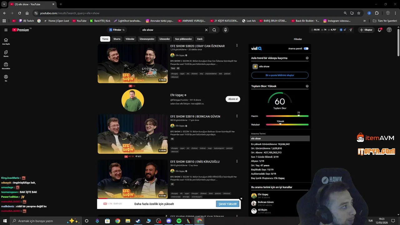Open the account avatar menu
The image size is (400, 225).
coord(389,30)
